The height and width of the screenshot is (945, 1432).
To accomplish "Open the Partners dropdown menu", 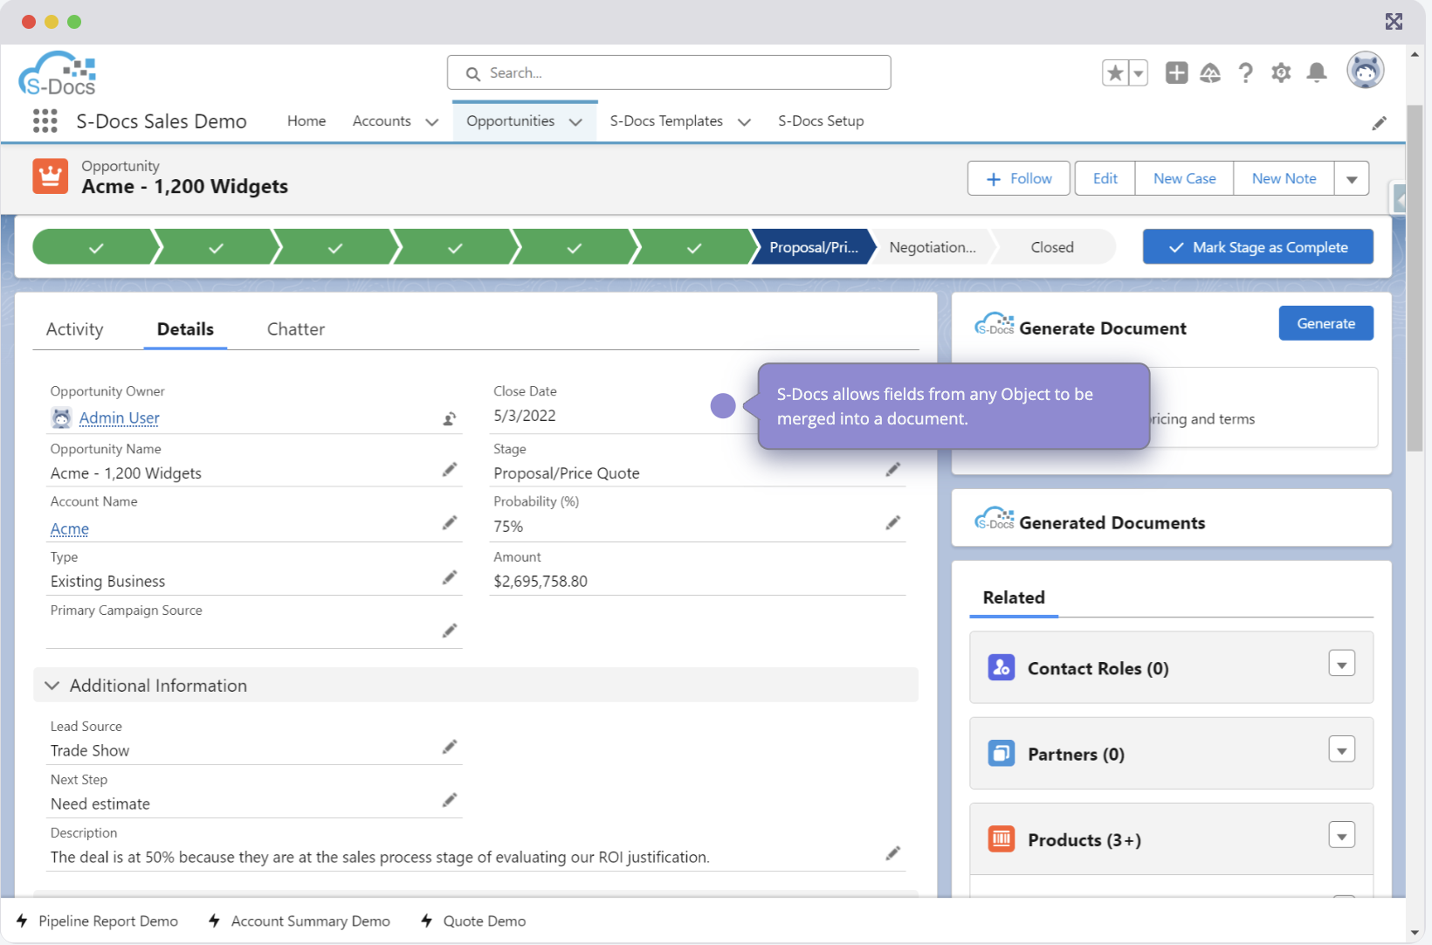I will pos(1342,749).
